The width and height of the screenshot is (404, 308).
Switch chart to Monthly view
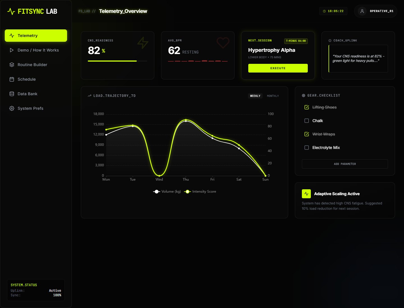(273, 96)
